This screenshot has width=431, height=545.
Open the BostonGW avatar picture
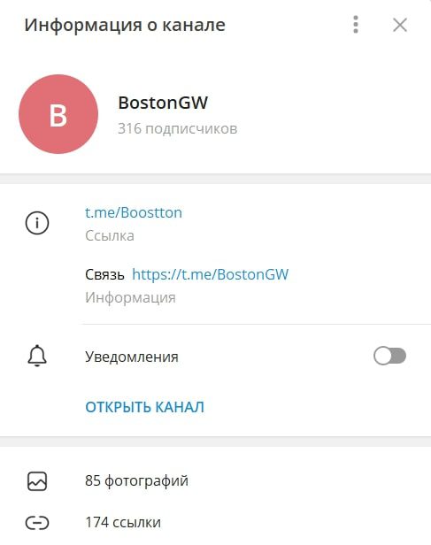point(58,114)
